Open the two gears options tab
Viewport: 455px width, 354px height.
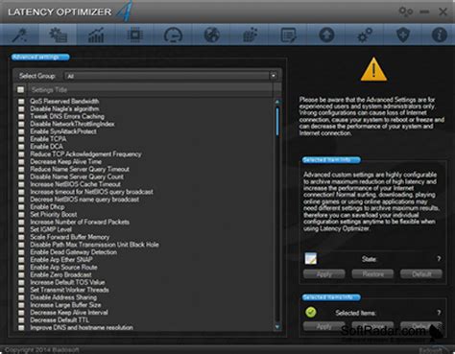[x=365, y=35]
